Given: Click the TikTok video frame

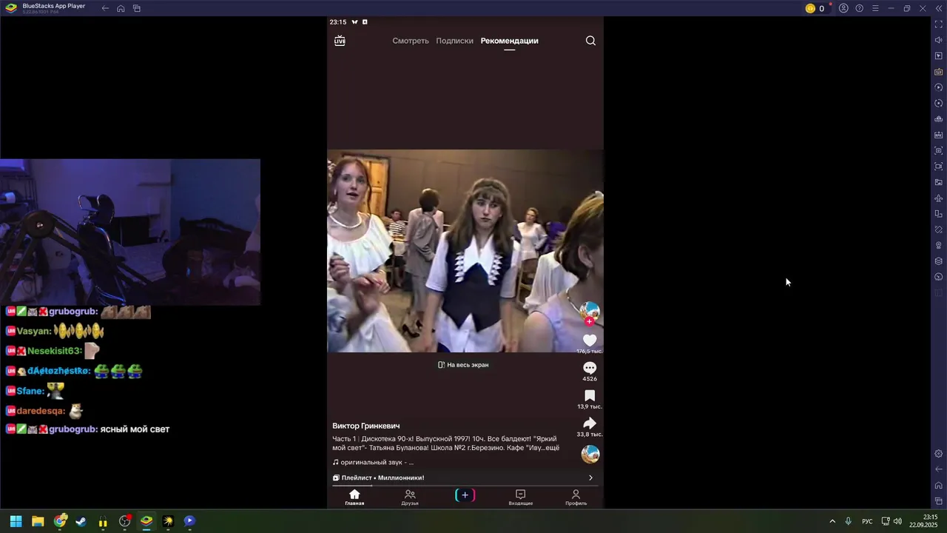Looking at the screenshot, I should pyautogui.click(x=465, y=251).
